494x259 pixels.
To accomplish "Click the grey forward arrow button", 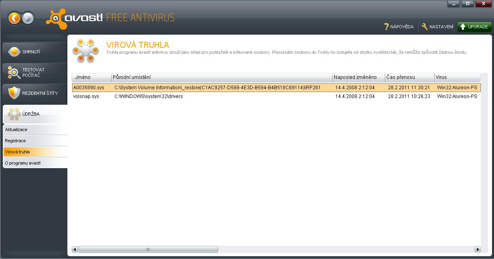I will click(28, 18).
